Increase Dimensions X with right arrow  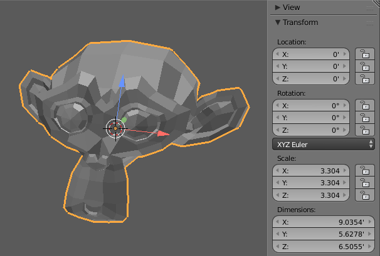pyautogui.click(x=370, y=222)
